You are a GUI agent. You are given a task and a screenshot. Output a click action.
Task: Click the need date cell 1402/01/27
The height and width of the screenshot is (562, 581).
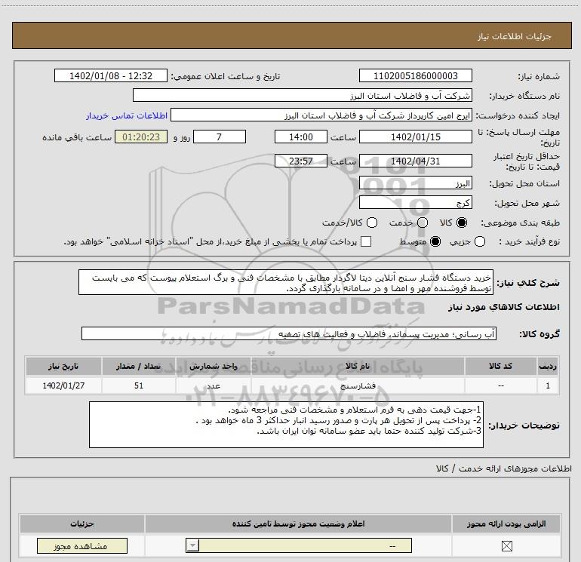[x=63, y=385]
